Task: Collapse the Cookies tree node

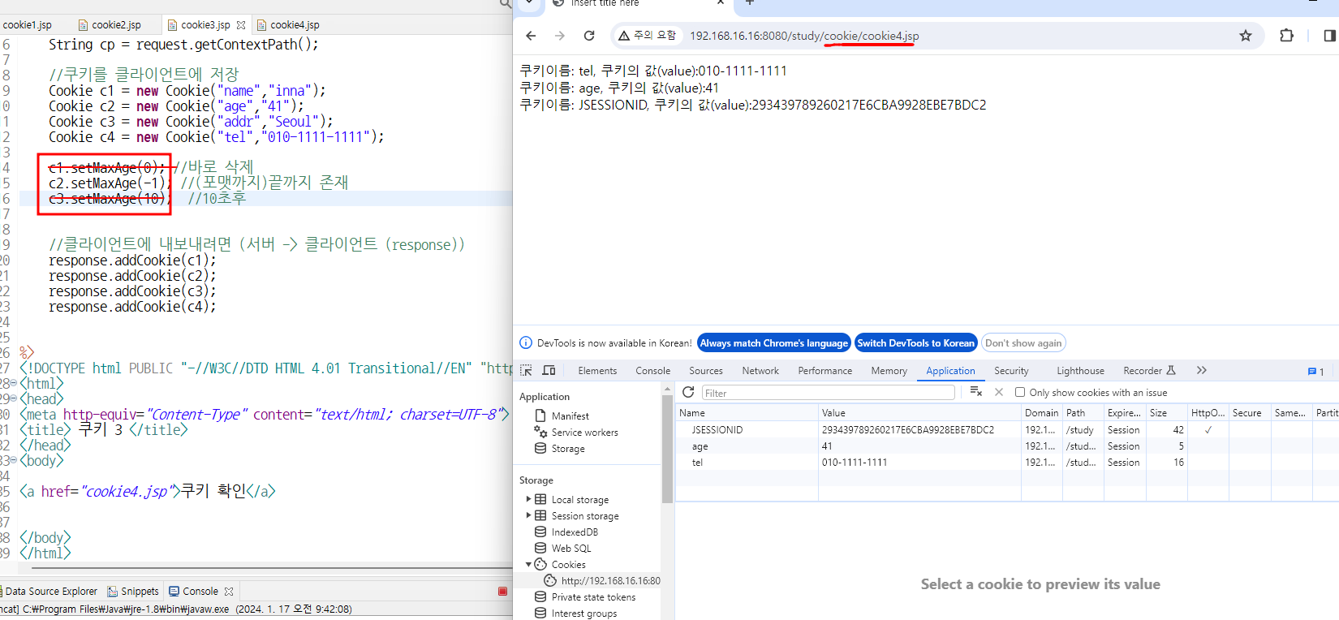Action: pos(528,564)
